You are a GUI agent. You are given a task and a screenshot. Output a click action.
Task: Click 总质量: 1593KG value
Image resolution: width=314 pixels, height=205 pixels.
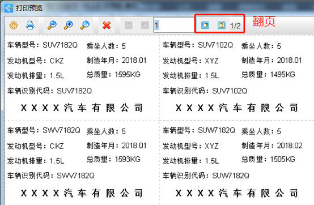click(x=113, y=159)
